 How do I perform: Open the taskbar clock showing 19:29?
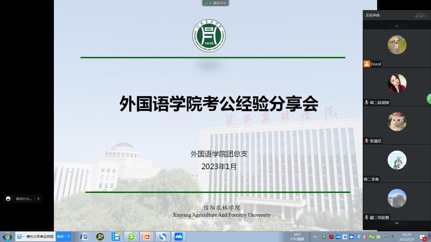click(x=406, y=237)
